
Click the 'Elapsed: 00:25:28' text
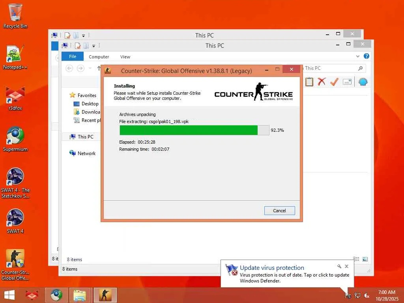click(137, 142)
